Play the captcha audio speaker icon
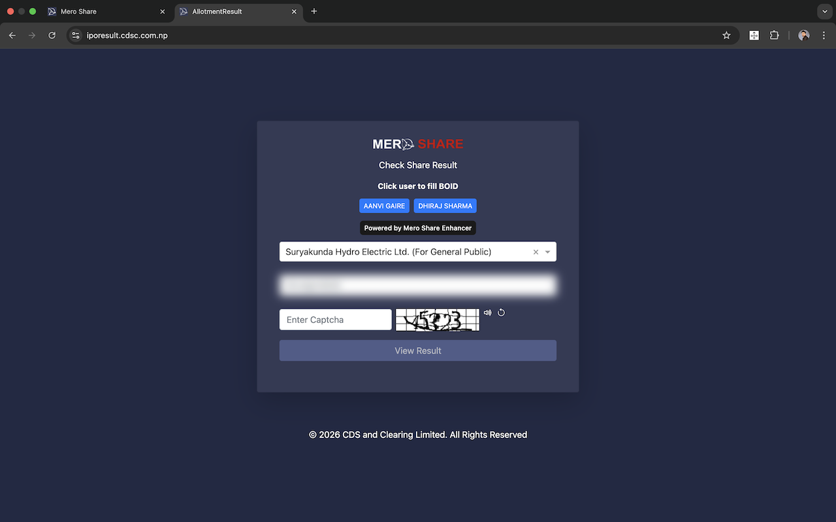The image size is (836, 522). pyautogui.click(x=487, y=313)
